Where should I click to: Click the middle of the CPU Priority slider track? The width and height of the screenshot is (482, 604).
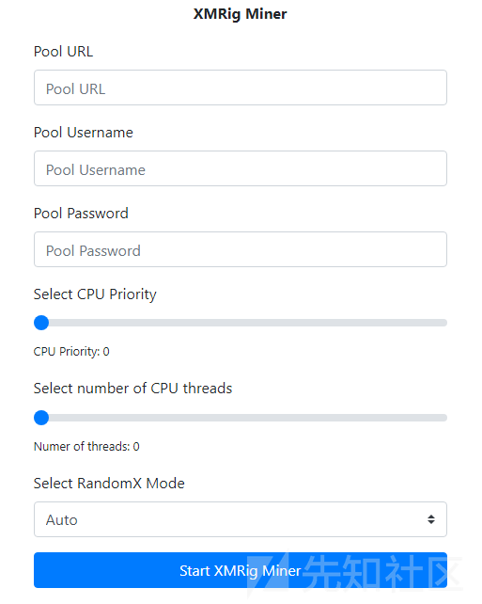(x=240, y=323)
